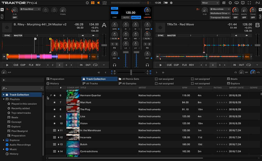262x161 pixels.
Task: Toggle fullscreen mode icon in header
Action: click(x=249, y=3)
